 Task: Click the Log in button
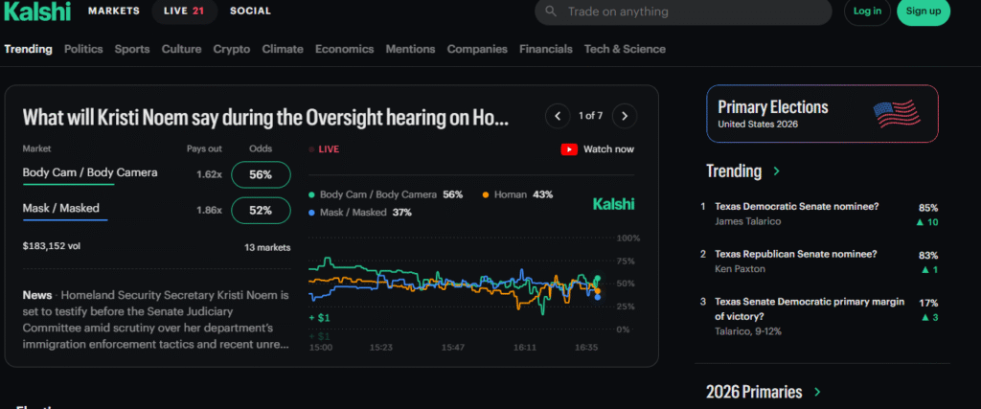point(867,11)
